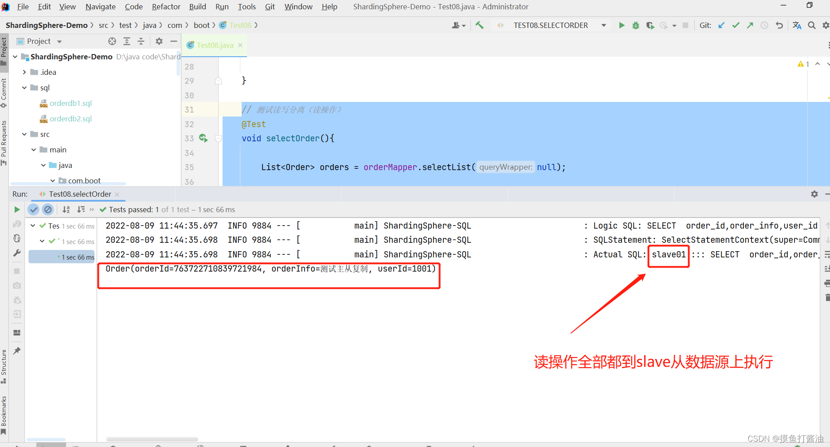
Task: Collapse the sql folder
Action: 24,88
